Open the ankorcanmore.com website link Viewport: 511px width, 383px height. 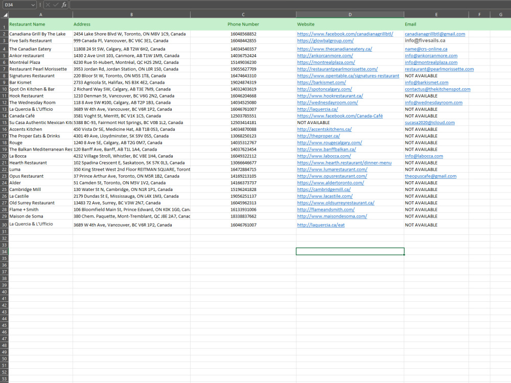coord(325,56)
